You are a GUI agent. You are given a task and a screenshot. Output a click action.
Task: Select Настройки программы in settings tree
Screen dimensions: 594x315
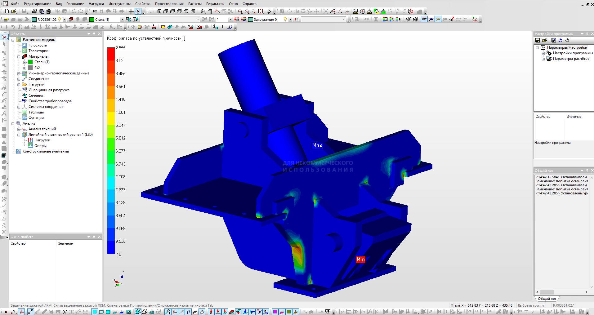(x=573, y=53)
